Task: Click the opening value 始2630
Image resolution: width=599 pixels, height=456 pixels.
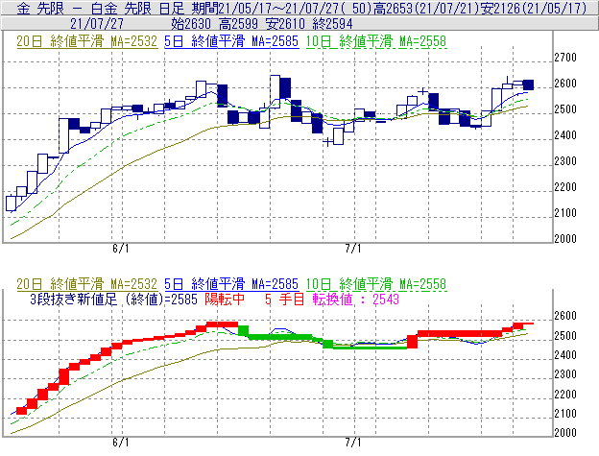Action: click(x=191, y=24)
